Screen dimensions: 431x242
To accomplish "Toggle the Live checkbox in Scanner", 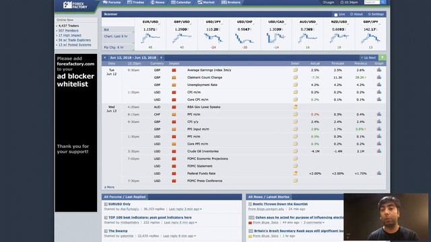I will point(335,14).
